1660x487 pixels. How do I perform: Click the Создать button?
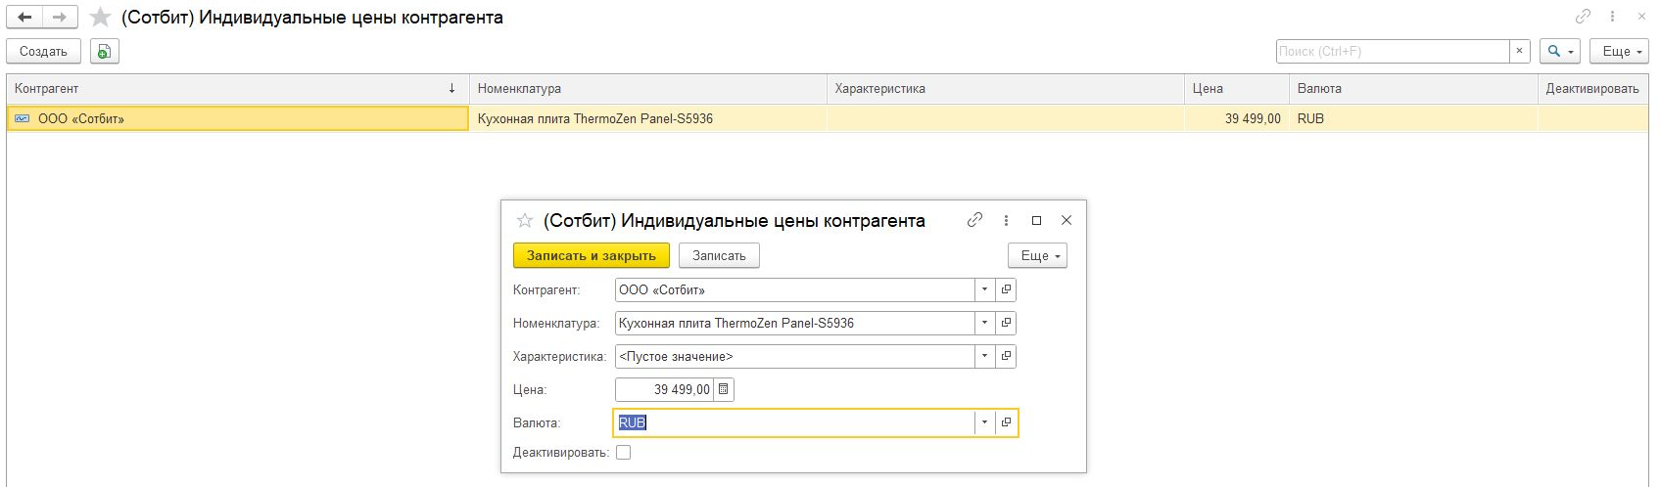click(43, 51)
